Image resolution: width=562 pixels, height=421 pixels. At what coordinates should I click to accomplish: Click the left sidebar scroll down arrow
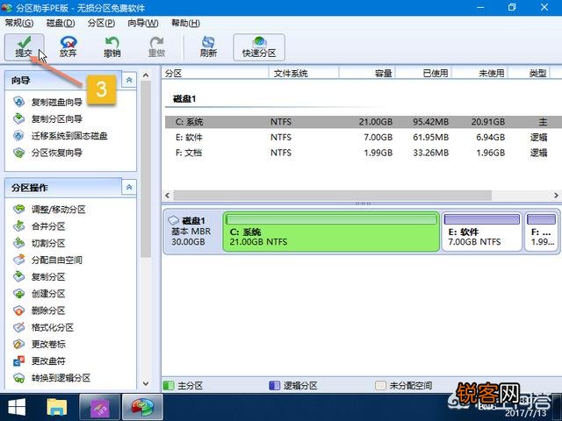point(146,383)
